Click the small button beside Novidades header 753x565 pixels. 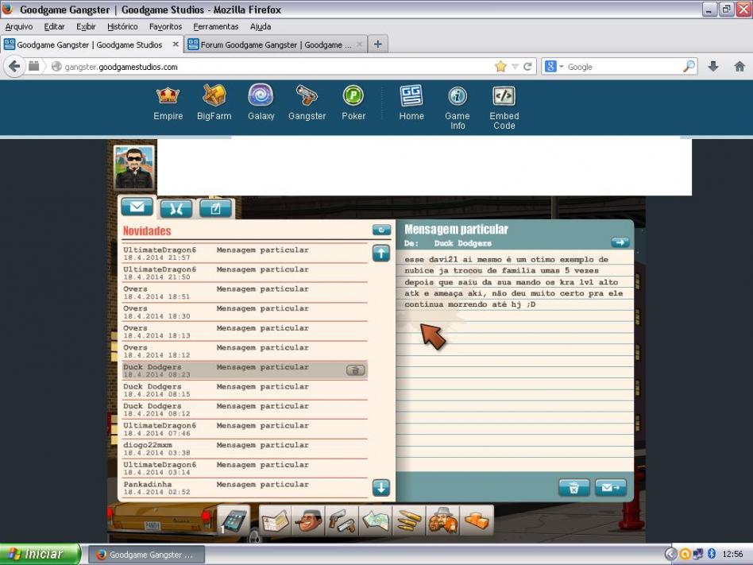[x=381, y=230]
